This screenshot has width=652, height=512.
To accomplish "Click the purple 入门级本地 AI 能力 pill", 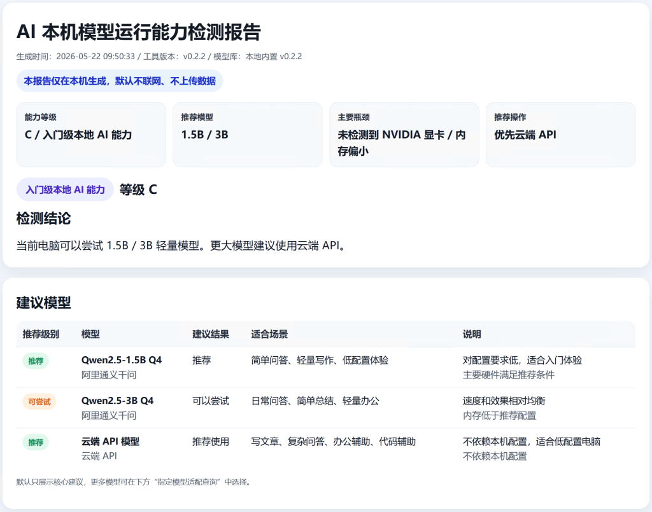I will 66,190.
